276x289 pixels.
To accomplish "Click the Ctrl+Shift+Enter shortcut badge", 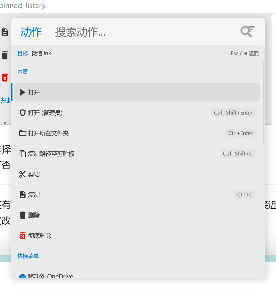I will pyautogui.click(x=233, y=113).
